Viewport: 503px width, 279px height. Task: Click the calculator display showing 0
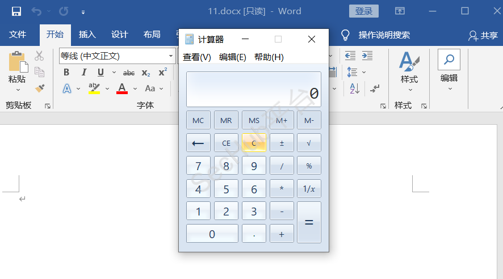tap(254, 90)
